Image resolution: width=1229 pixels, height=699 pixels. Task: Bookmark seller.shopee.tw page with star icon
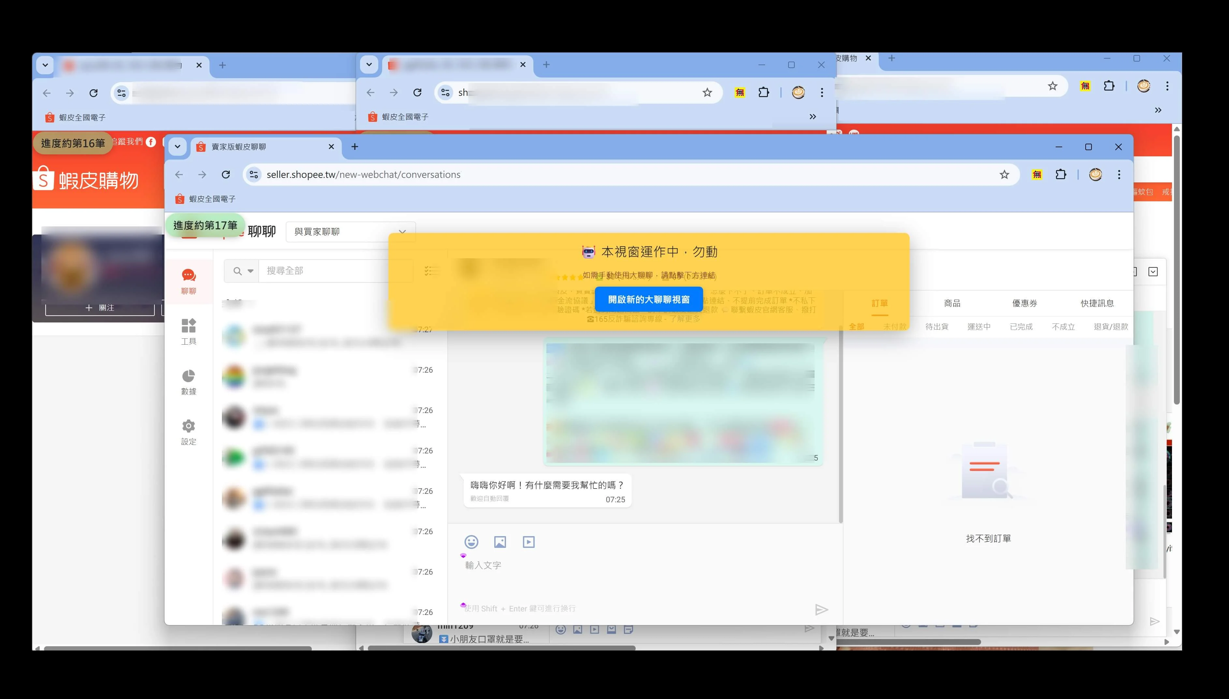click(x=1004, y=175)
